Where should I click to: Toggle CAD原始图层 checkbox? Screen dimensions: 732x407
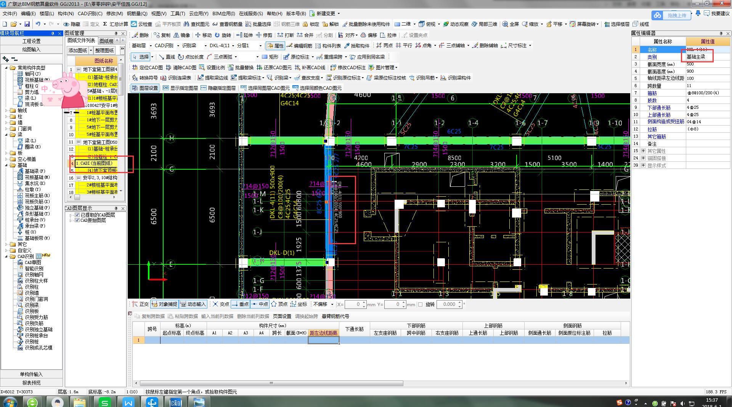coord(77,220)
